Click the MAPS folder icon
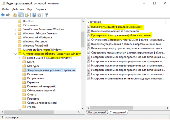170x120 pixels. (x=24, y=62)
